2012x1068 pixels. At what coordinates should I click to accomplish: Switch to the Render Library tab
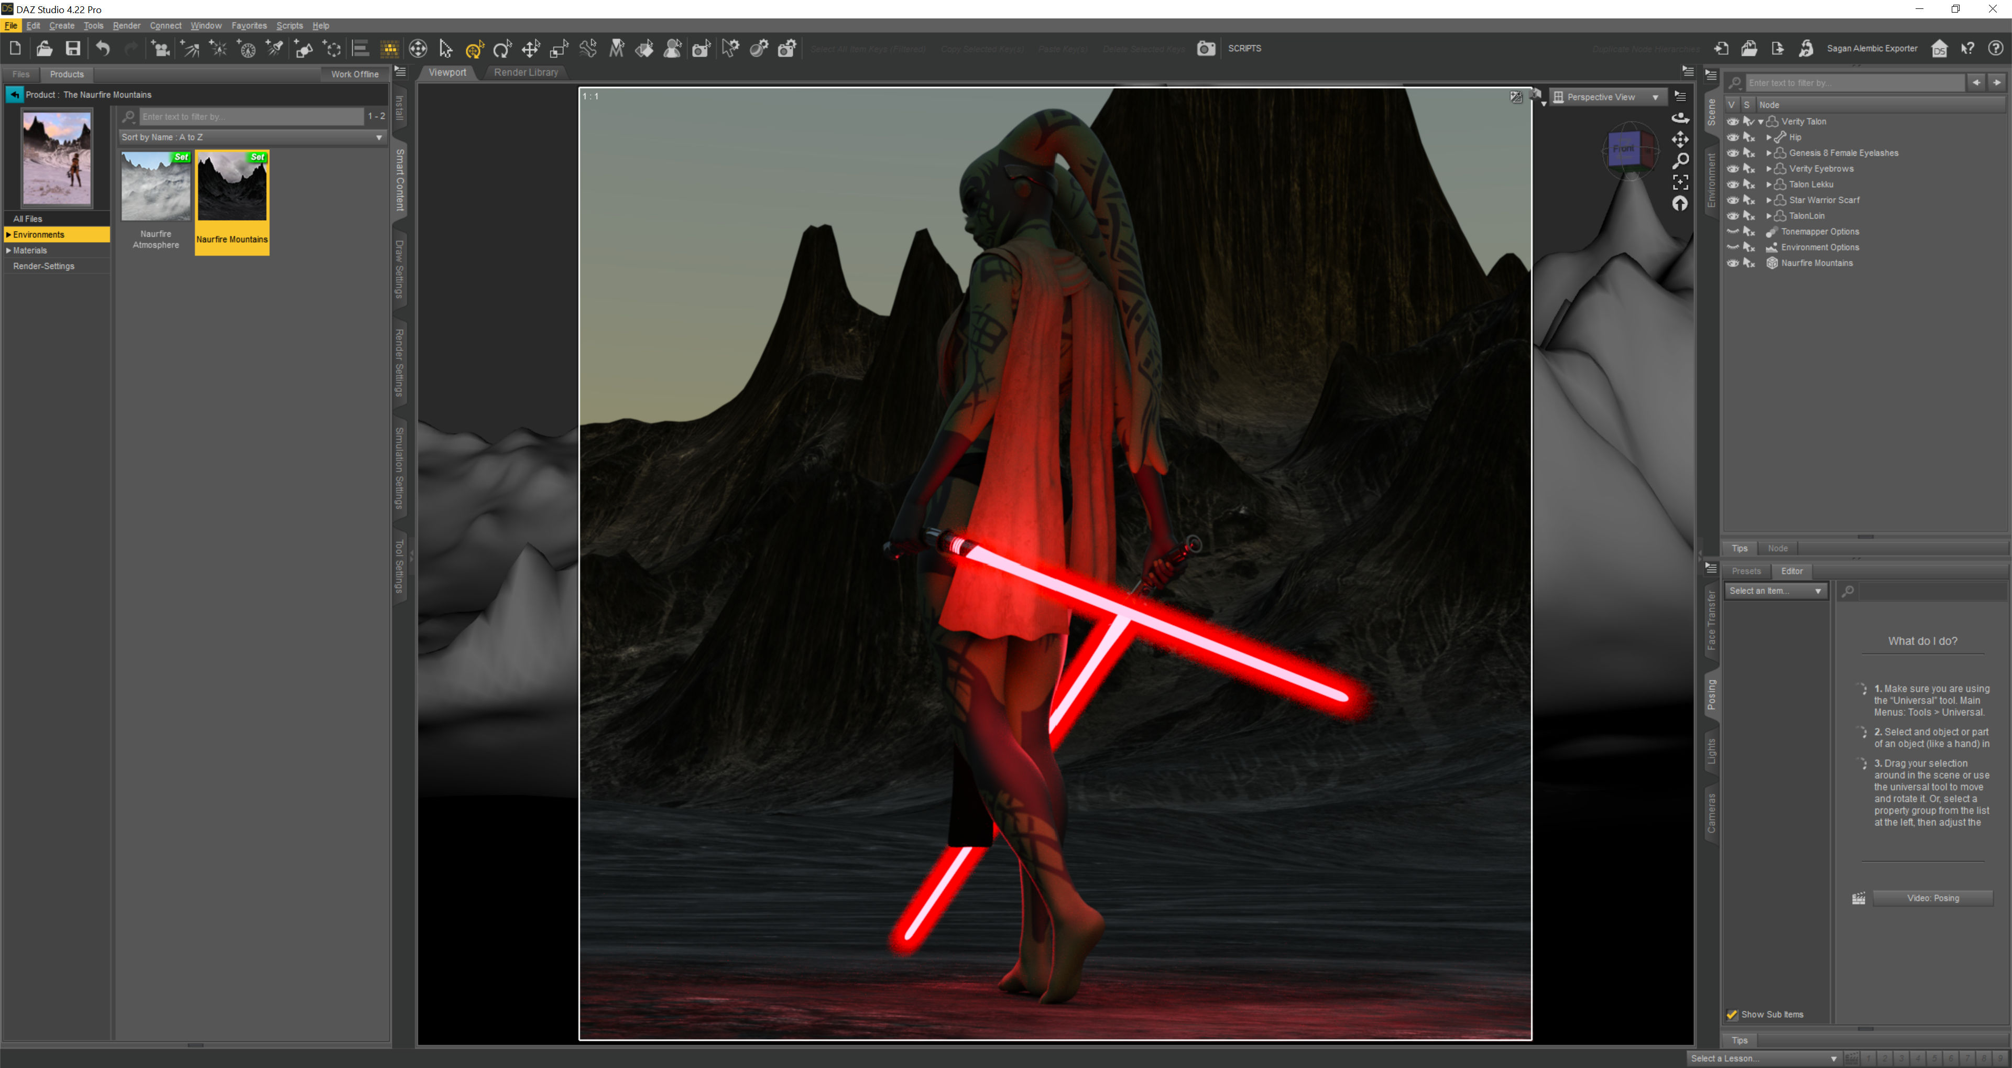(526, 73)
